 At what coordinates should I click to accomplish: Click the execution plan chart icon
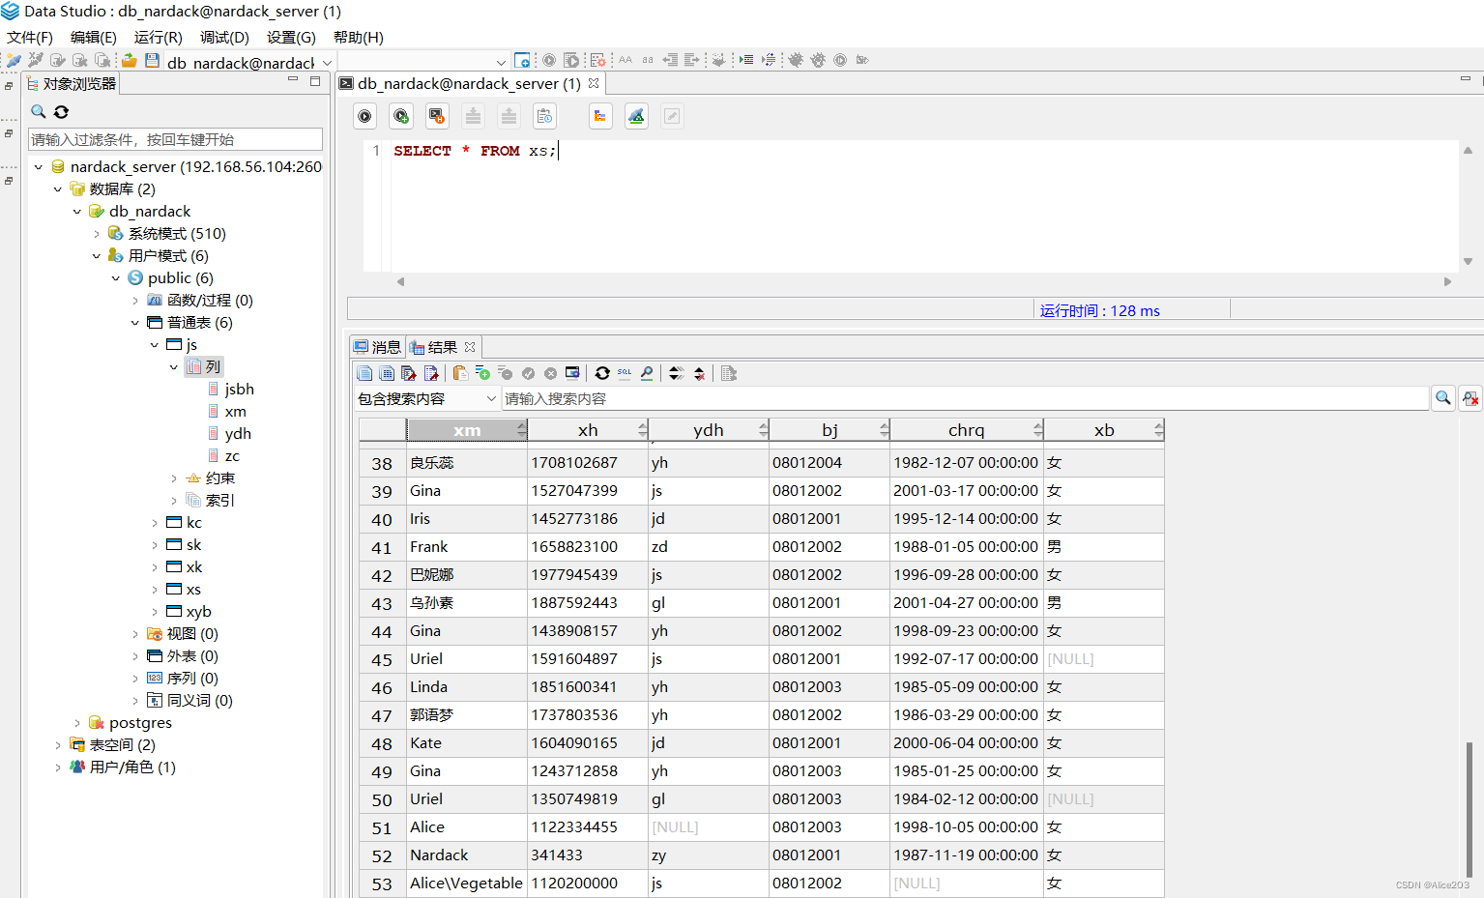636,116
